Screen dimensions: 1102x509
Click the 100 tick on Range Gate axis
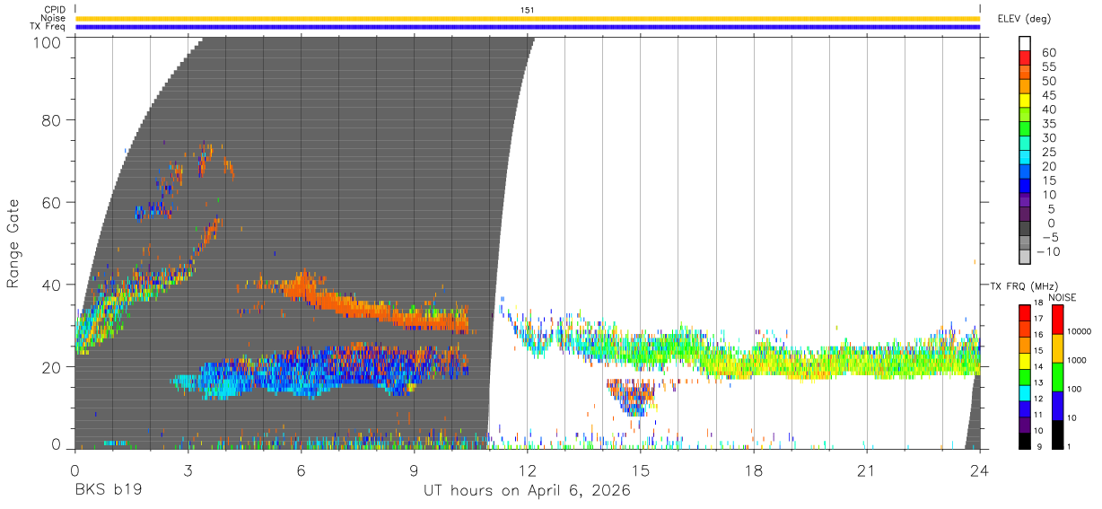point(46,41)
